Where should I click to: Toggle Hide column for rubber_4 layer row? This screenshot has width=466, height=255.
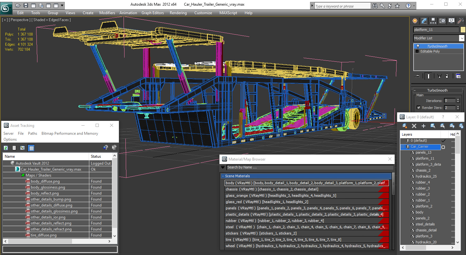pyautogui.click(x=453, y=183)
